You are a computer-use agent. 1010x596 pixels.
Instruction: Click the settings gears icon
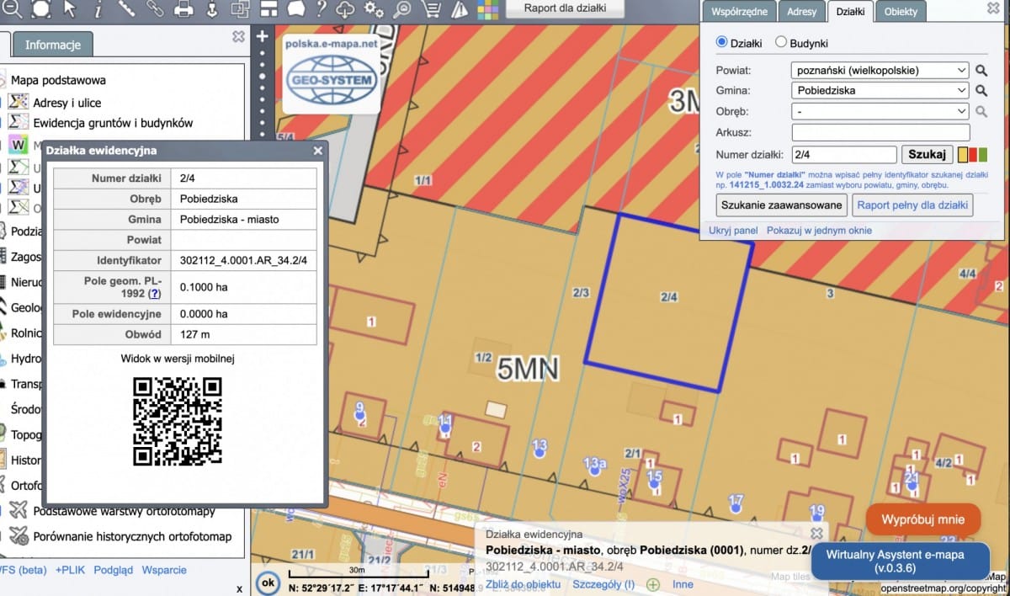point(375,9)
